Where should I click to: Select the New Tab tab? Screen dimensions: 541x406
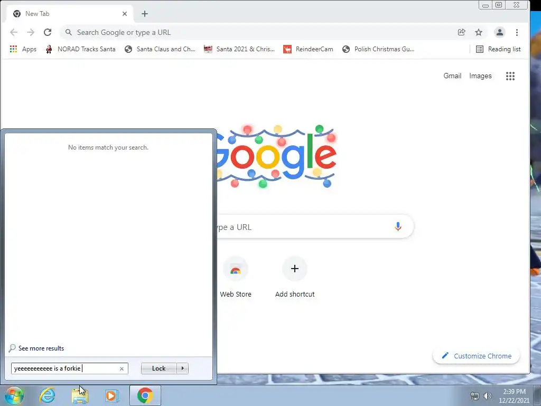pos(70,14)
